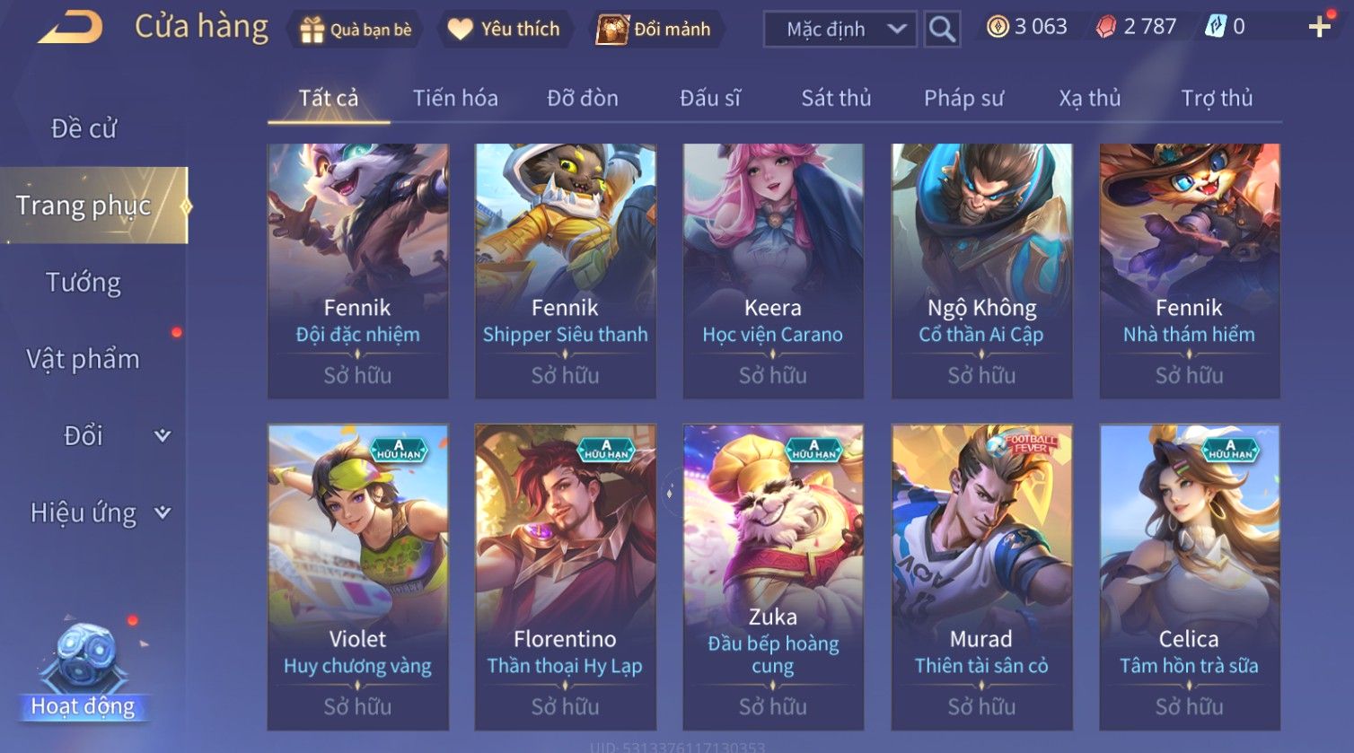
Task: Open Yêu thích favorites heart
Action: tap(504, 30)
